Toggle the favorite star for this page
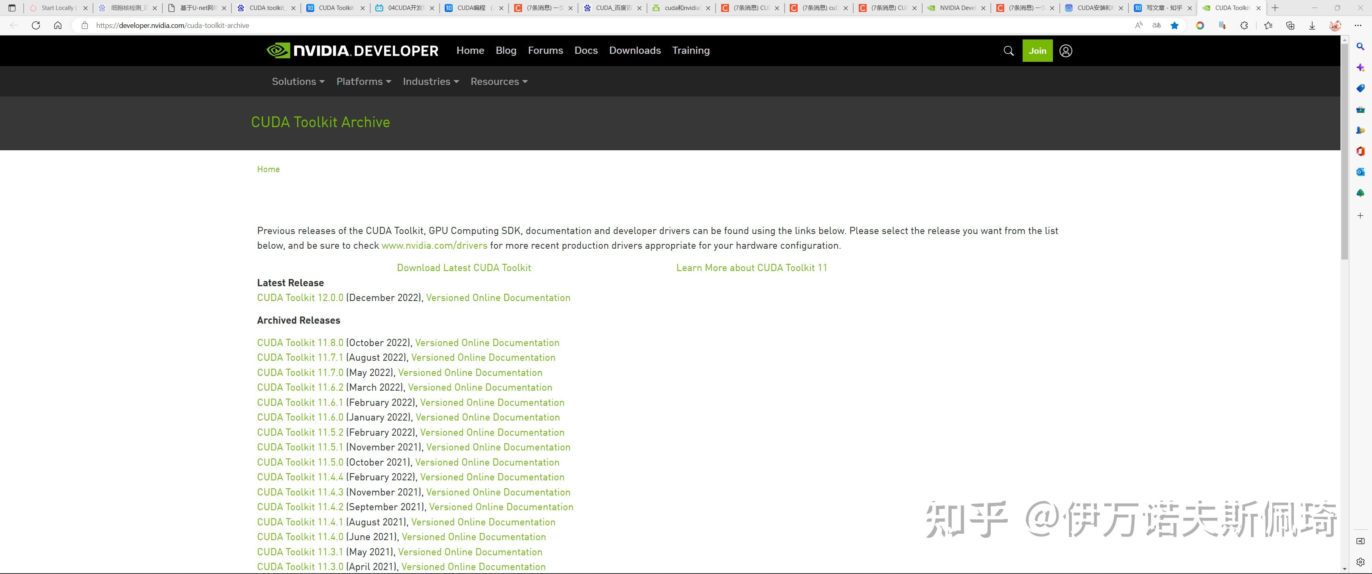 (1175, 25)
